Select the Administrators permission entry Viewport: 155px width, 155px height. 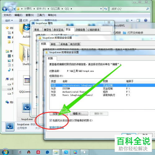[x=103, y=85]
